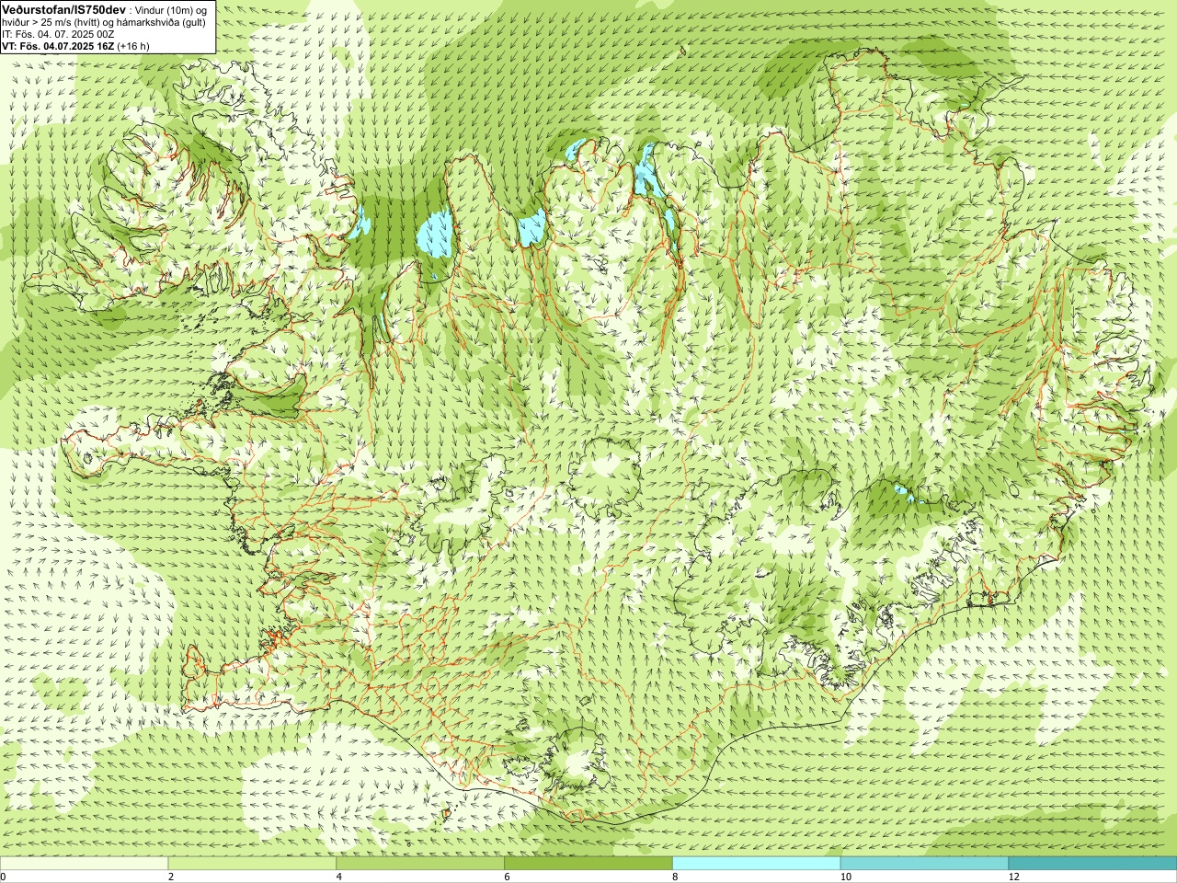Click the '(+16 h)' forecast offset text
The image size is (1177, 883).
coord(133,46)
